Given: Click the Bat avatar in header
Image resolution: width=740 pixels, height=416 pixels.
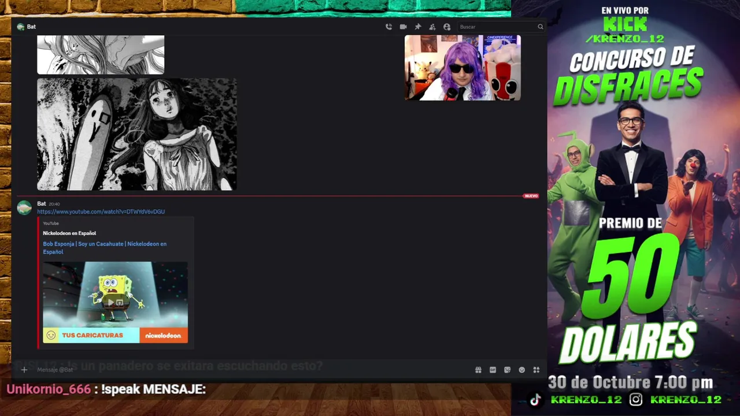Looking at the screenshot, I should (21, 27).
